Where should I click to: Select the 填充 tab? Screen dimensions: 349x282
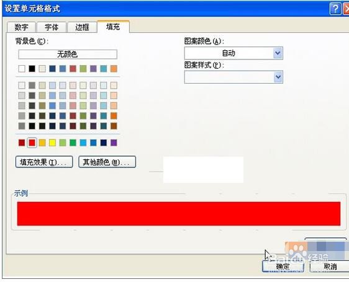[x=113, y=27]
